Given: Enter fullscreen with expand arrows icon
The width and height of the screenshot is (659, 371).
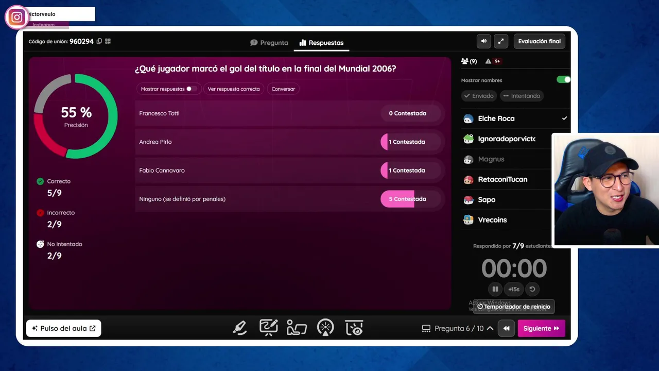Looking at the screenshot, I should point(501,41).
